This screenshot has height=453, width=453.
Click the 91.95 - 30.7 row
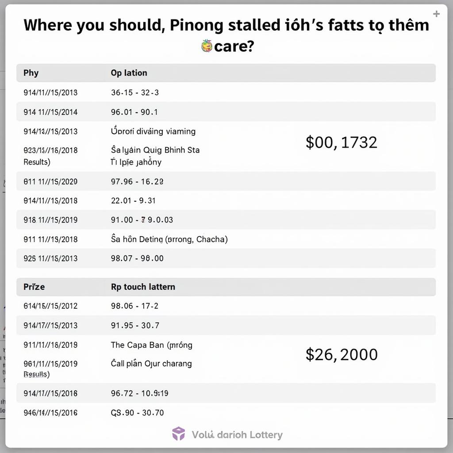[226, 325]
